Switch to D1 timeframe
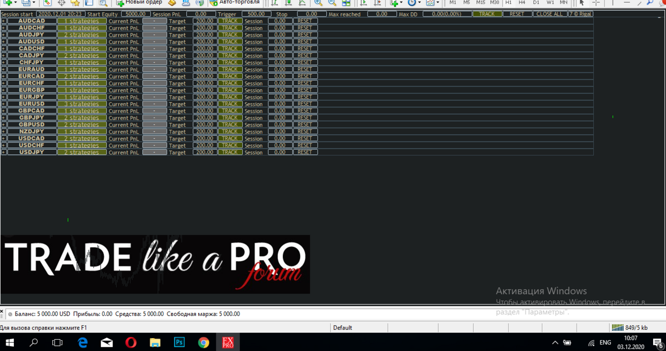The image size is (666, 351). (x=536, y=3)
